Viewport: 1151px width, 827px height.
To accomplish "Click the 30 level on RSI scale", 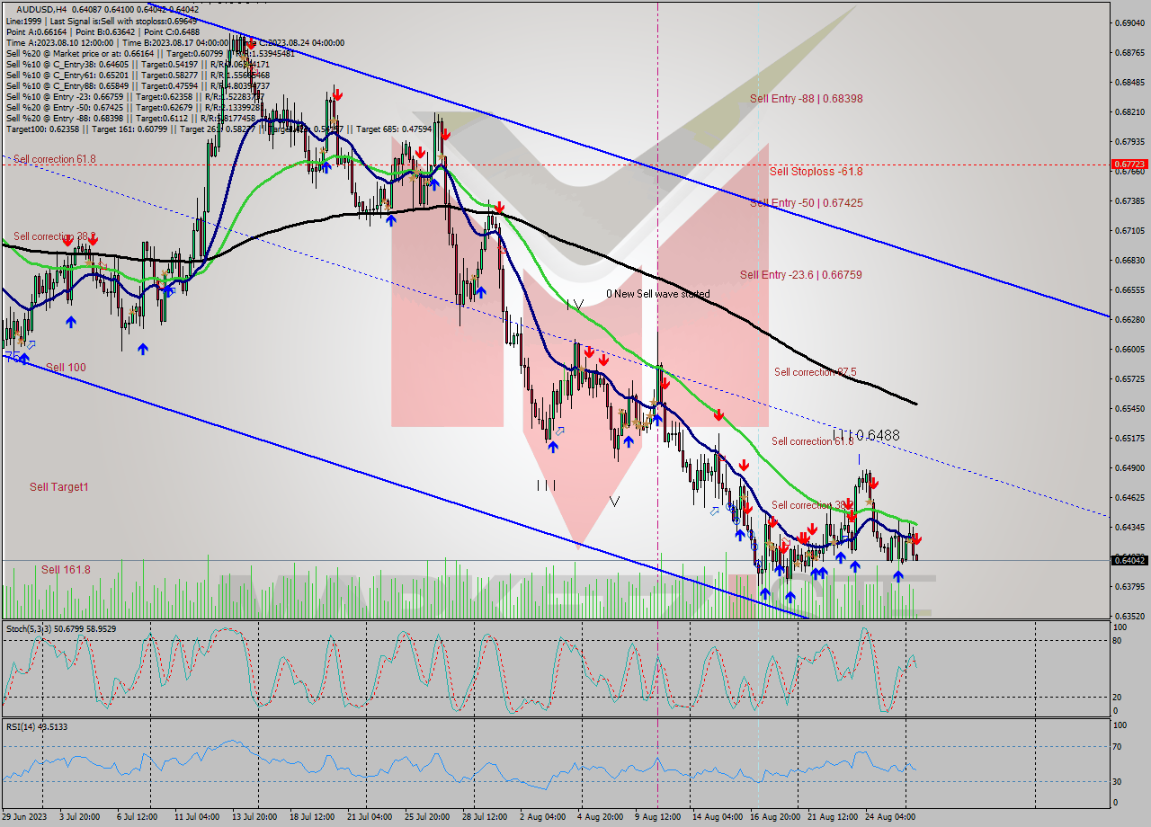I will coord(1116,781).
